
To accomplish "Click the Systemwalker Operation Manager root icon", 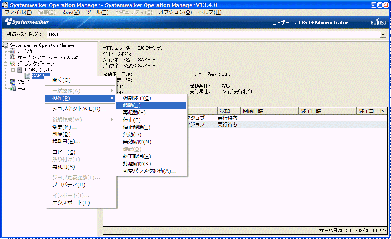I will pyautogui.click(x=5, y=45).
